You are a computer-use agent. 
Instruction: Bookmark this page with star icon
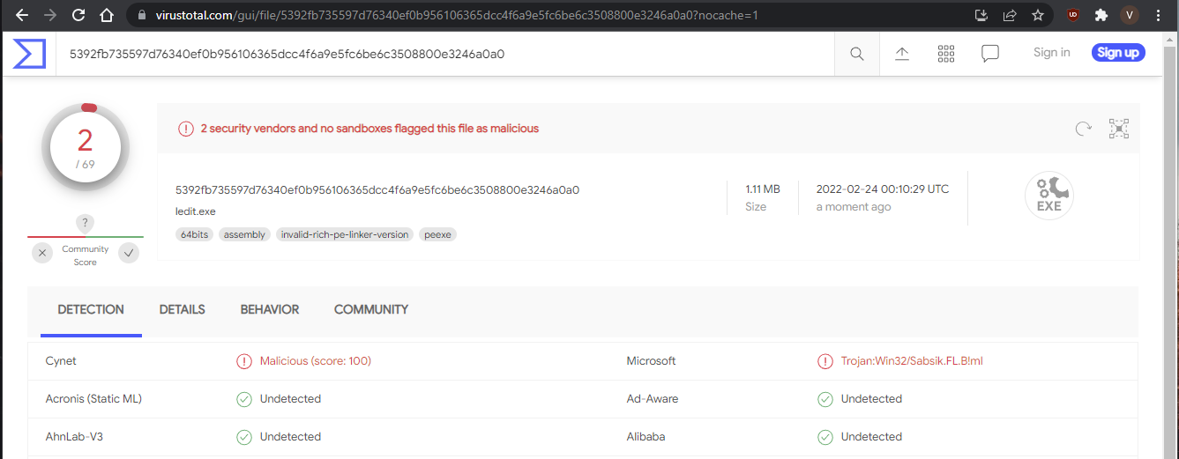pyautogui.click(x=1038, y=15)
